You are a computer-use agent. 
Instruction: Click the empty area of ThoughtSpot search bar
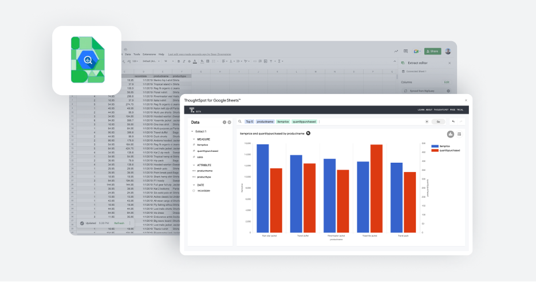[x=371, y=122]
